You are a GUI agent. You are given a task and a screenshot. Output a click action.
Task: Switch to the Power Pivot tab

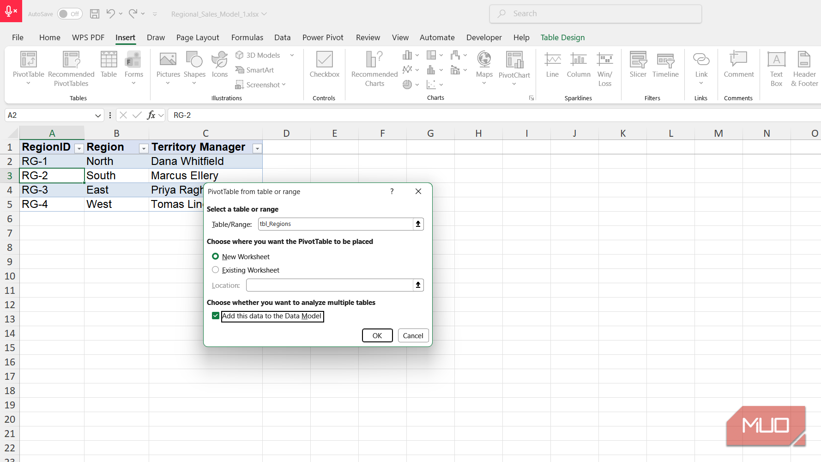click(323, 37)
